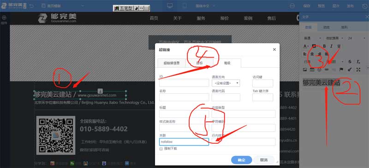The height and width of the screenshot is (168, 369).
Task: Switch to the 目标 tab
Action: coord(199,63)
